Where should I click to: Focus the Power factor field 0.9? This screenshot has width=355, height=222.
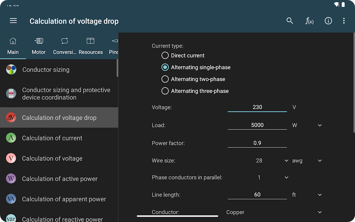coord(257,143)
